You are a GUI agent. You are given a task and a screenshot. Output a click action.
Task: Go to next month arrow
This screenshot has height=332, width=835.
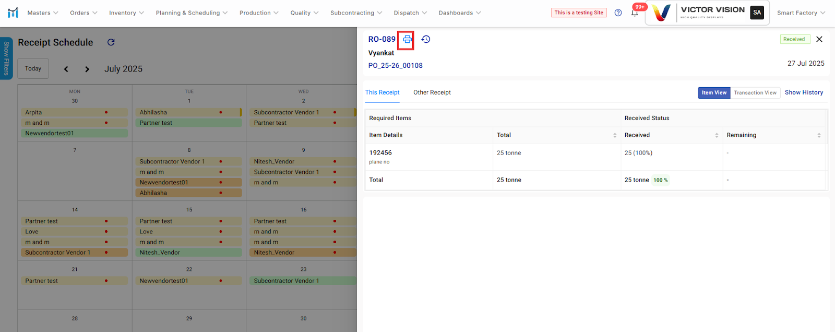pyautogui.click(x=87, y=69)
